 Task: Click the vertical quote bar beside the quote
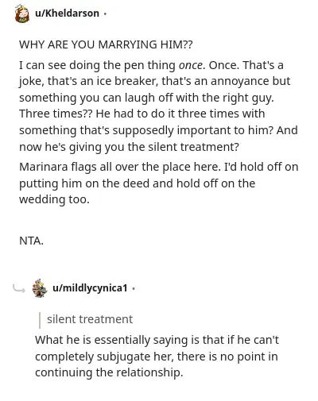[x=40, y=320]
